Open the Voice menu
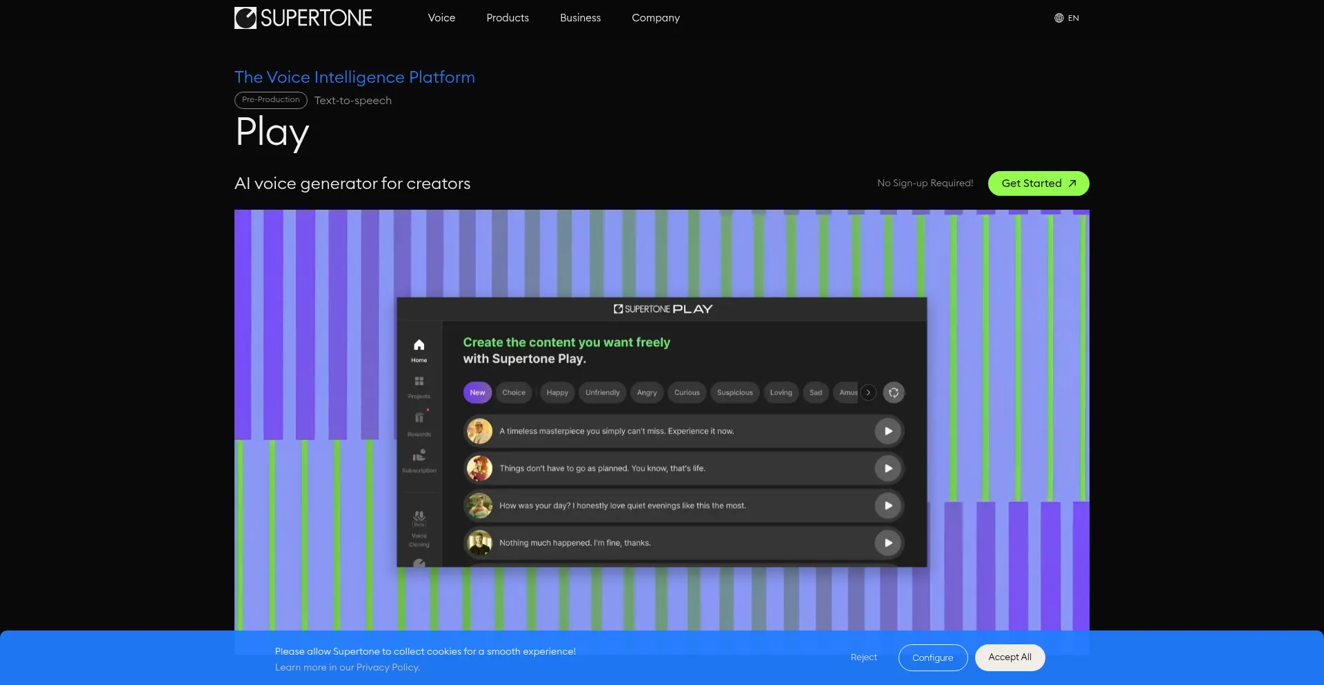1324x685 pixels. (x=441, y=18)
